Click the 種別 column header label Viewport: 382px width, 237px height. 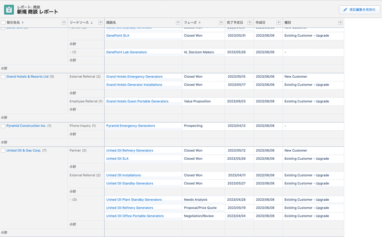pos(288,22)
